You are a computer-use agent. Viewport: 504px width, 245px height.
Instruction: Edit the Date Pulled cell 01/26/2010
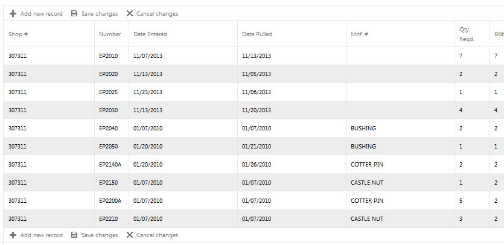tap(257, 165)
